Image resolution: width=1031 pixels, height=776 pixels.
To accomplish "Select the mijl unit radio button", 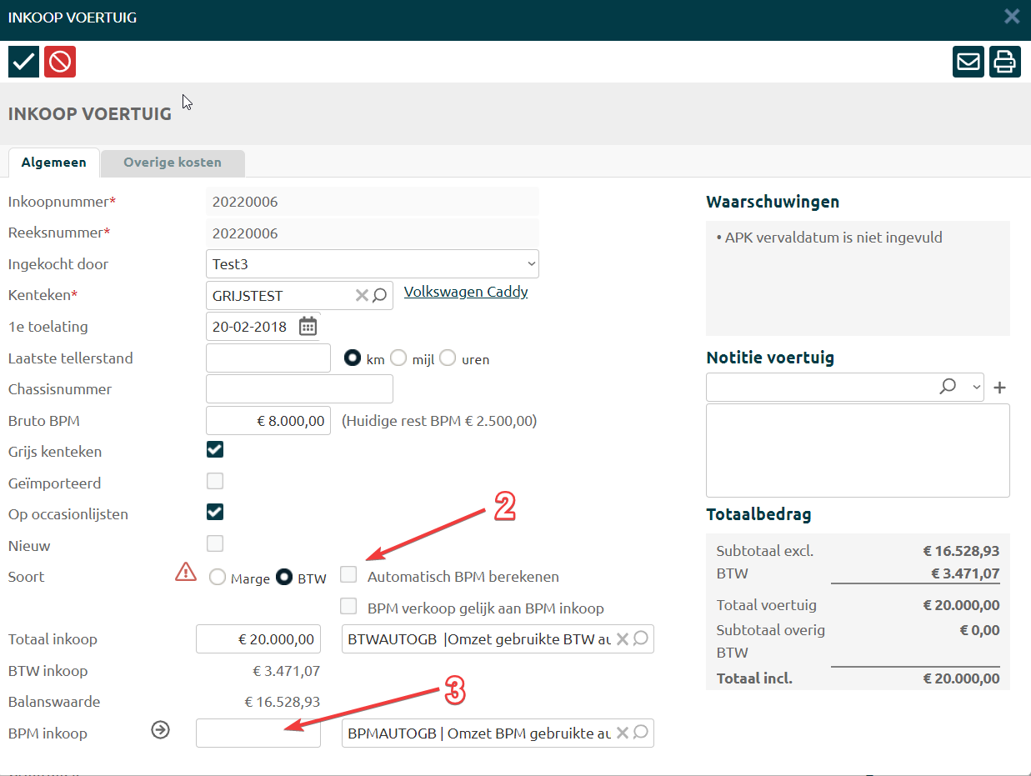I will (x=398, y=358).
